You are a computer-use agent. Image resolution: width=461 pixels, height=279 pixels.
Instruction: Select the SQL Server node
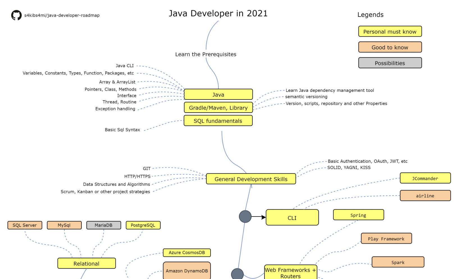(25, 225)
